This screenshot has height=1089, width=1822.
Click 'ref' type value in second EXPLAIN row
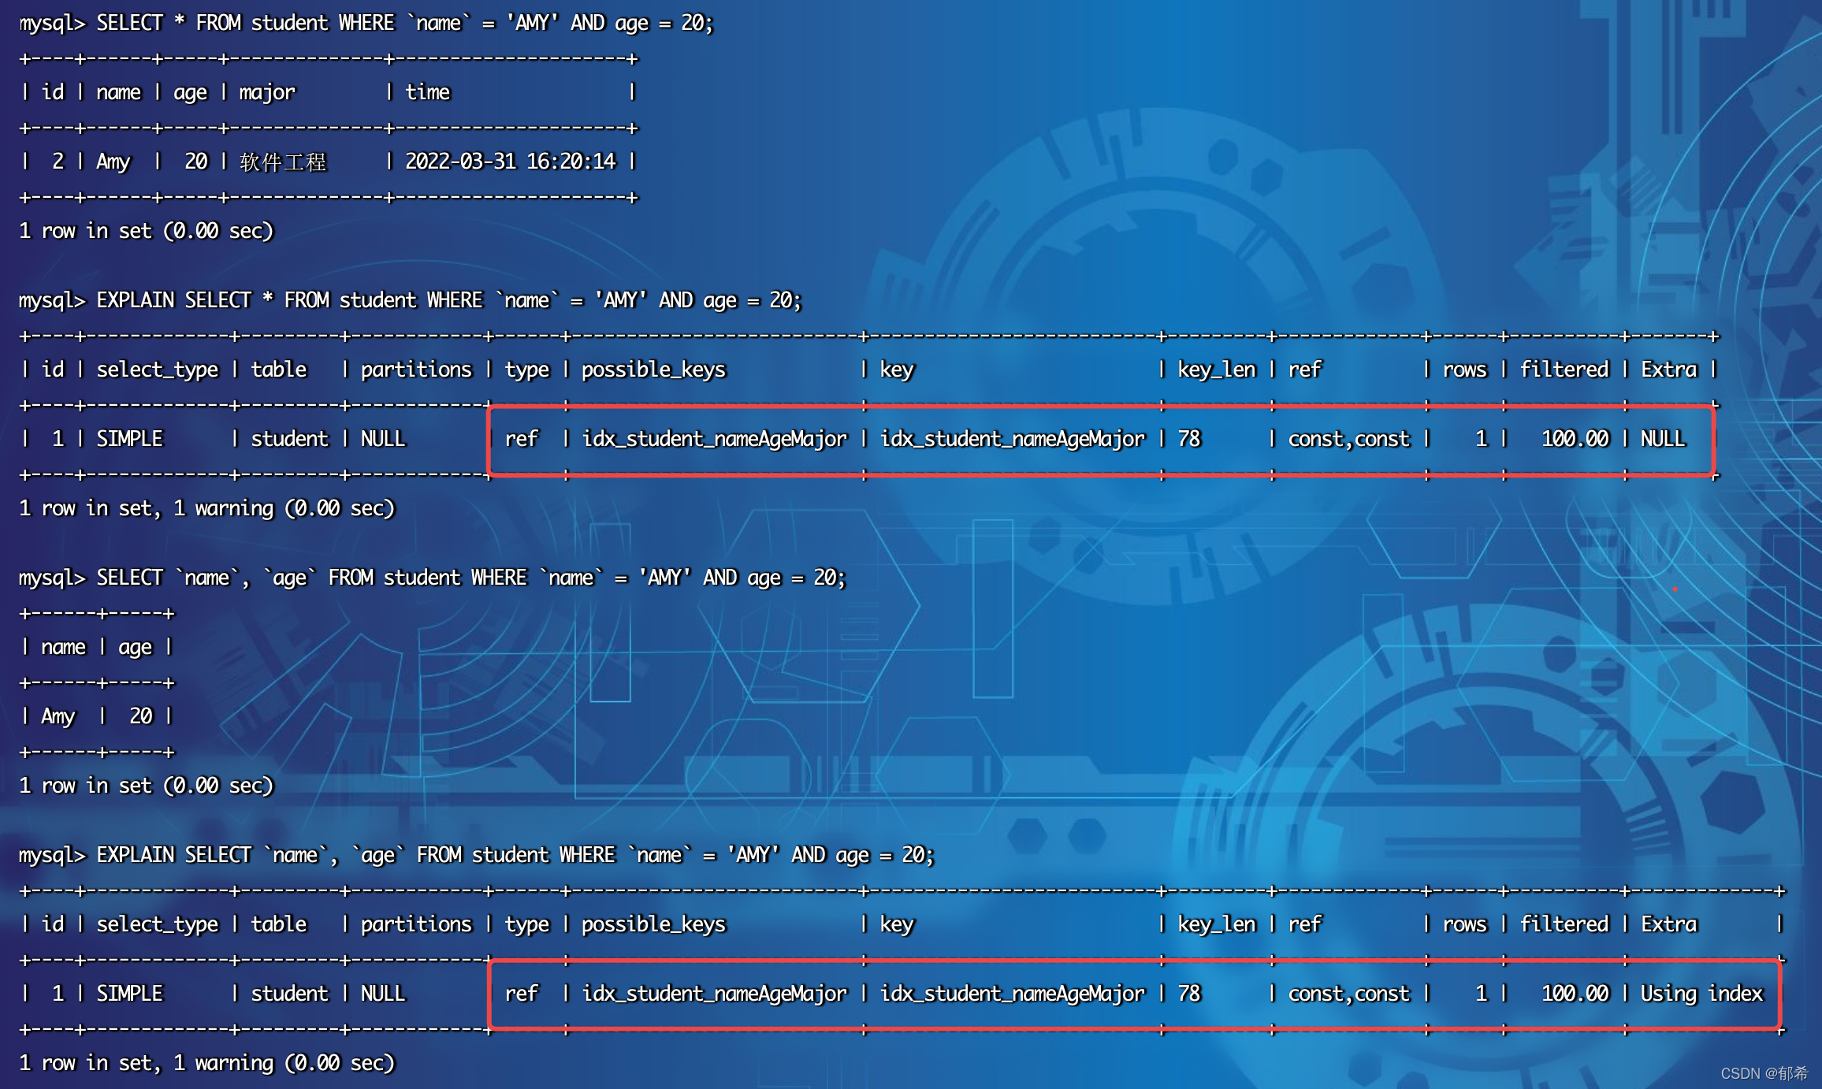[521, 994]
